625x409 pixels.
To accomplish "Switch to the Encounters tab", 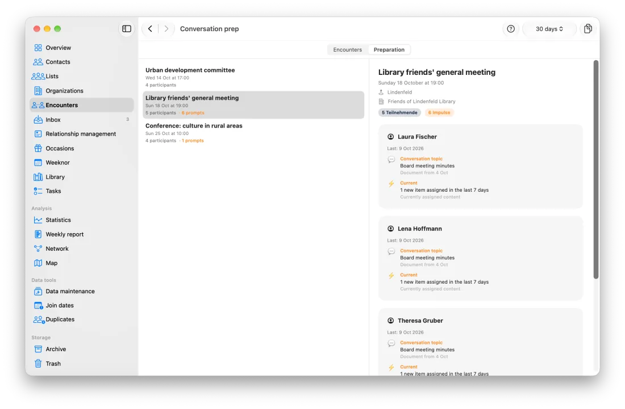I will coord(348,50).
